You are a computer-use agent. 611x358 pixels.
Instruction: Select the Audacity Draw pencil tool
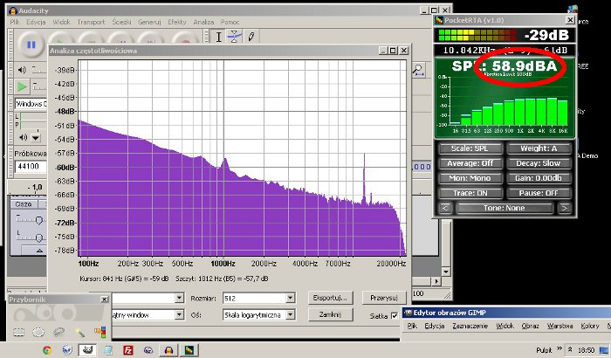(x=251, y=37)
